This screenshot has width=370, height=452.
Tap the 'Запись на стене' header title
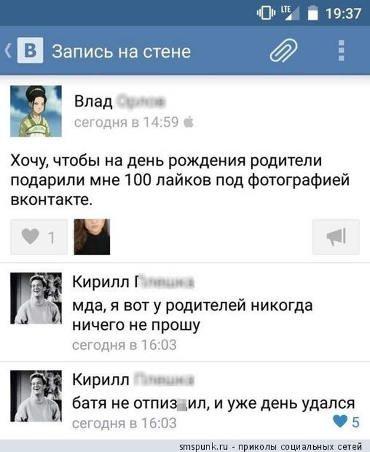coord(121,51)
